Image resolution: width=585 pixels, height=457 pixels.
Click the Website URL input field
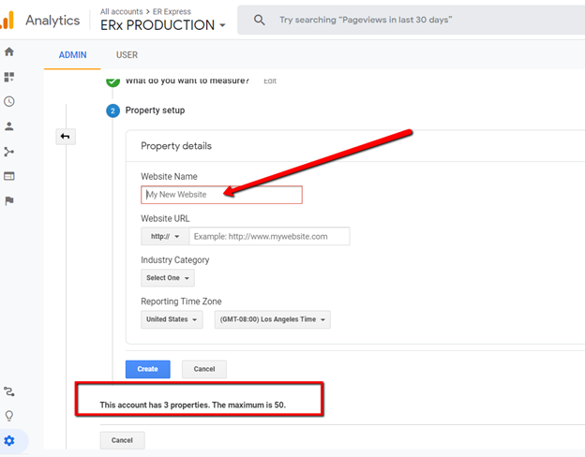pyautogui.click(x=269, y=236)
